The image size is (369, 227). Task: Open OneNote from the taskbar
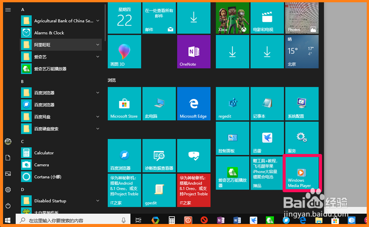click(x=221, y=220)
